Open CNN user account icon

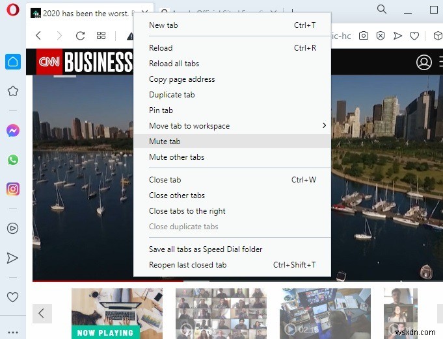[423, 62]
